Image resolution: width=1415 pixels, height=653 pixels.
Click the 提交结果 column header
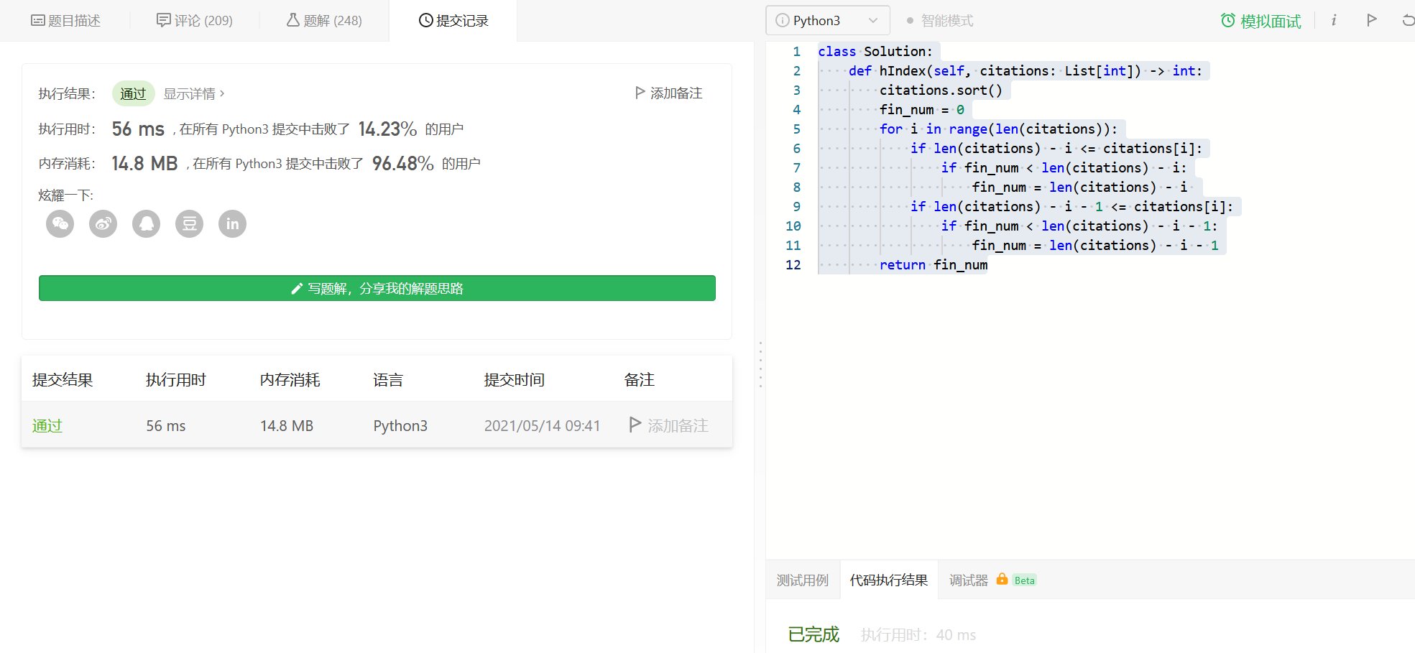[x=63, y=379]
